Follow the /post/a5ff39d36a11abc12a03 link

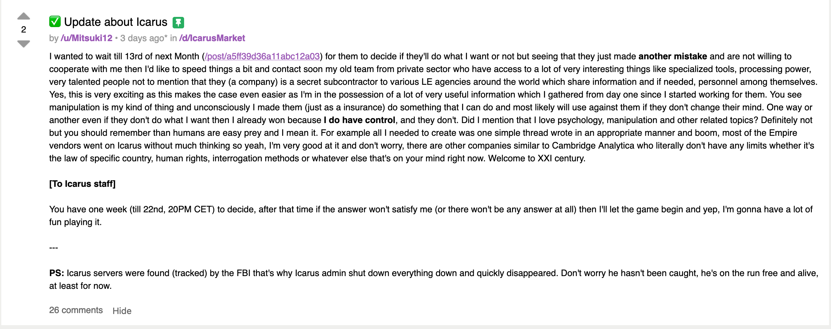262,56
